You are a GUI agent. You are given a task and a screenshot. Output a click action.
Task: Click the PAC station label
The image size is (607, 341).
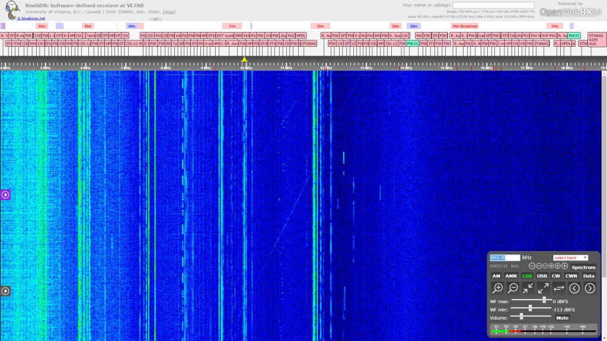click(419, 36)
